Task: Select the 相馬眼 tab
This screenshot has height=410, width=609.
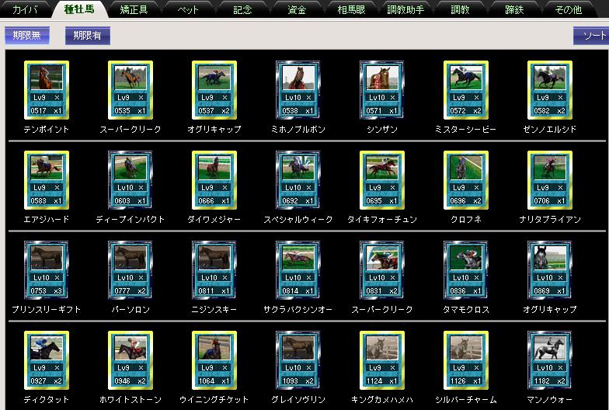Action: [x=351, y=9]
